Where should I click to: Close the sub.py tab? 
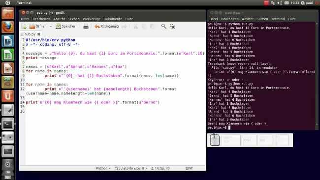click(39, 34)
